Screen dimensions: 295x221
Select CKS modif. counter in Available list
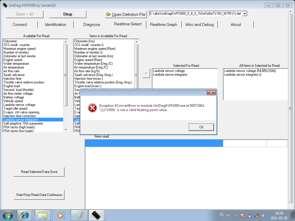(33, 45)
